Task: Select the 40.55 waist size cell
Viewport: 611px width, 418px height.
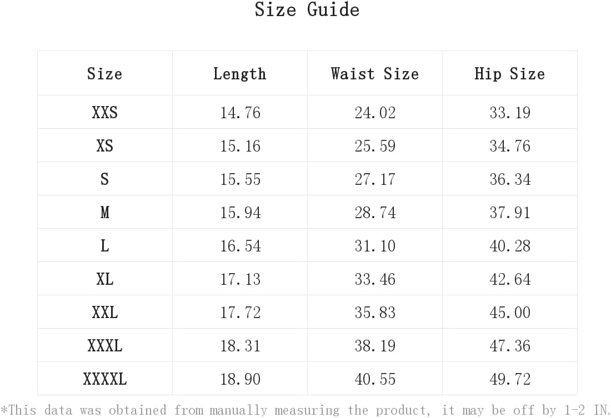Action: pyautogui.click(x=375, y=379)
